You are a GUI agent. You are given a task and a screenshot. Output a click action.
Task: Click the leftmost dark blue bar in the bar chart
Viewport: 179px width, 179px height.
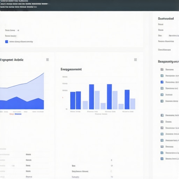[73, 101]
